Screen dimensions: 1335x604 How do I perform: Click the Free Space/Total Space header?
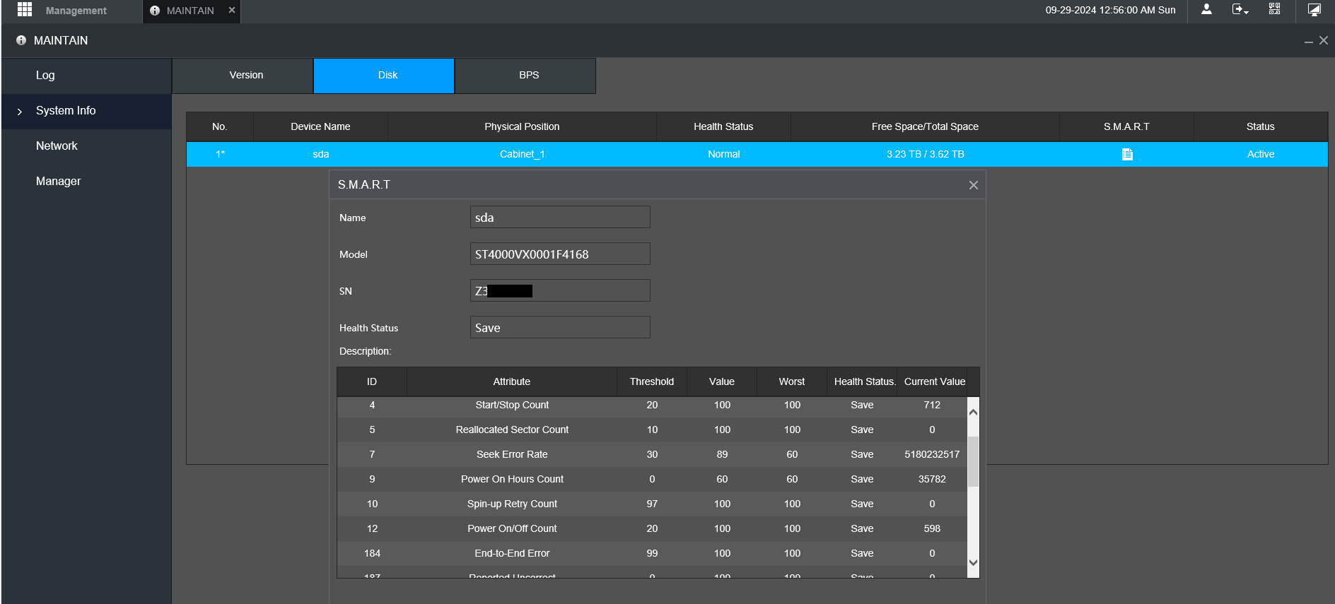[x=925, y=126]
